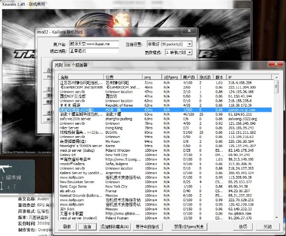
Task: Add server to favorites with 添加到收藏夹(A)
Action: pos(114,226)
